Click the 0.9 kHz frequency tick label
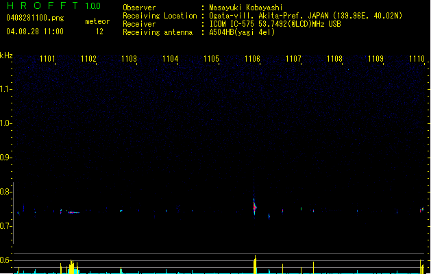431x274 pixels. click(5, 158)
